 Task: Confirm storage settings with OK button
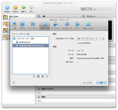pyautogui.click(x=101, y=83)
